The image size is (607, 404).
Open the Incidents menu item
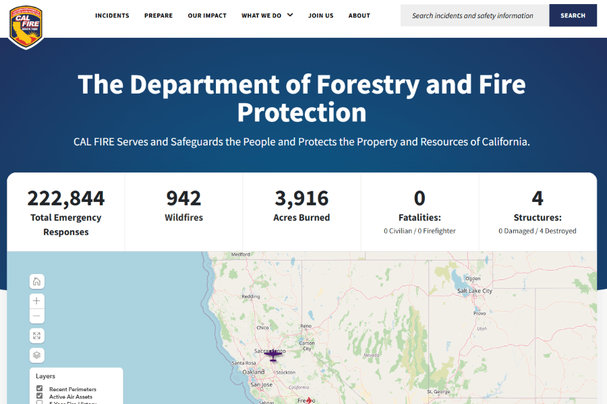(x=112, y=15)
